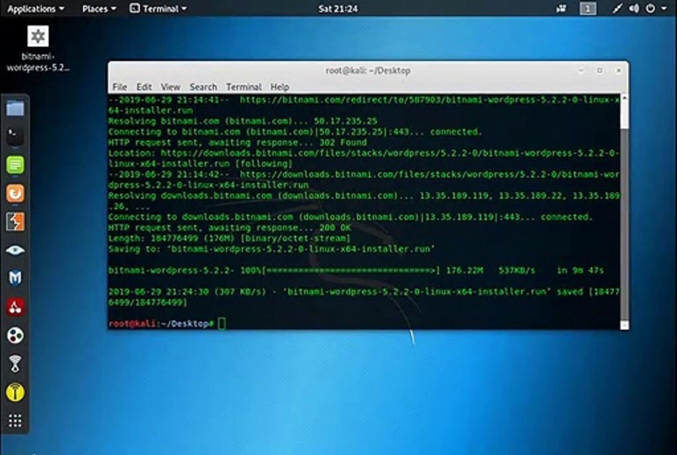Click the terminal vertical scrollbar thumb
The image size is (677, 455).
624,223
